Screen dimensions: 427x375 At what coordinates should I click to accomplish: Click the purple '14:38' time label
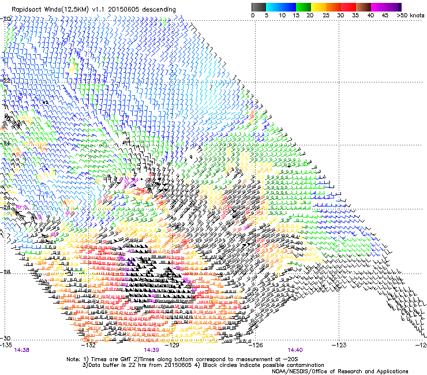point(21,350)
